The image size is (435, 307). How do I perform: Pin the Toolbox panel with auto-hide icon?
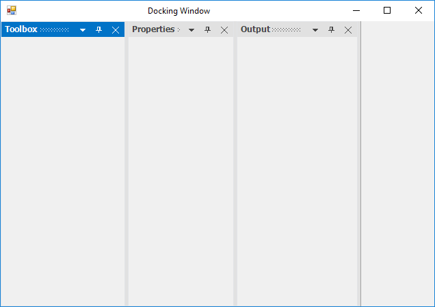click(x=98, y=29)
